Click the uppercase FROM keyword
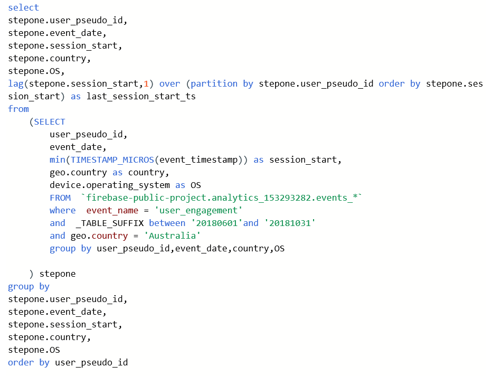This screenshot has height=376, width=492. (60, 198)
